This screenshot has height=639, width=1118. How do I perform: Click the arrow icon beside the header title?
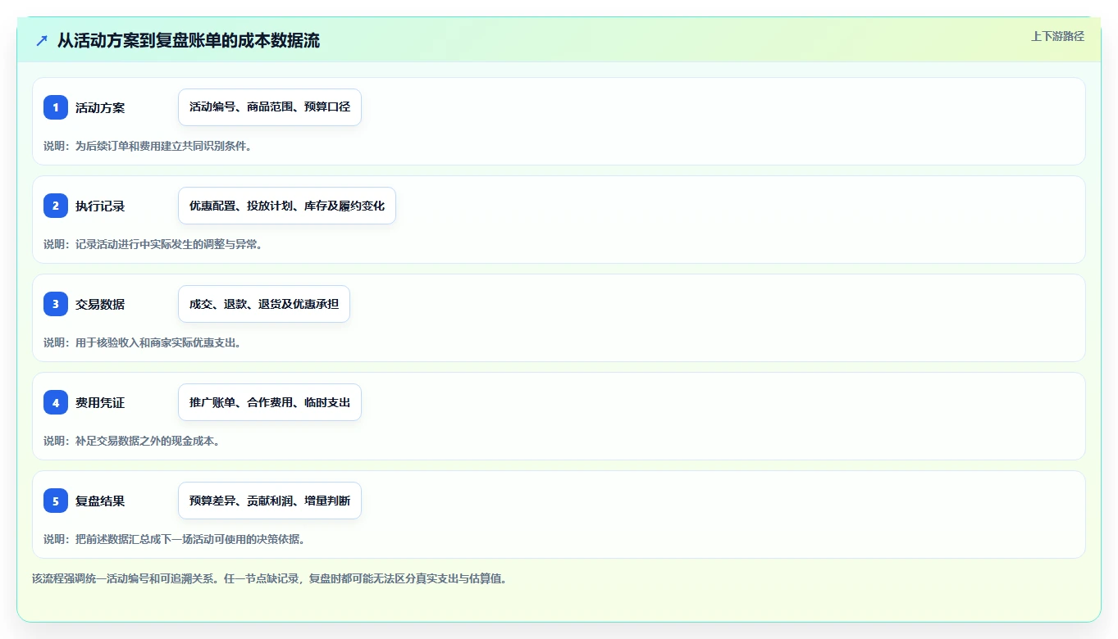[x=42, y=40]
